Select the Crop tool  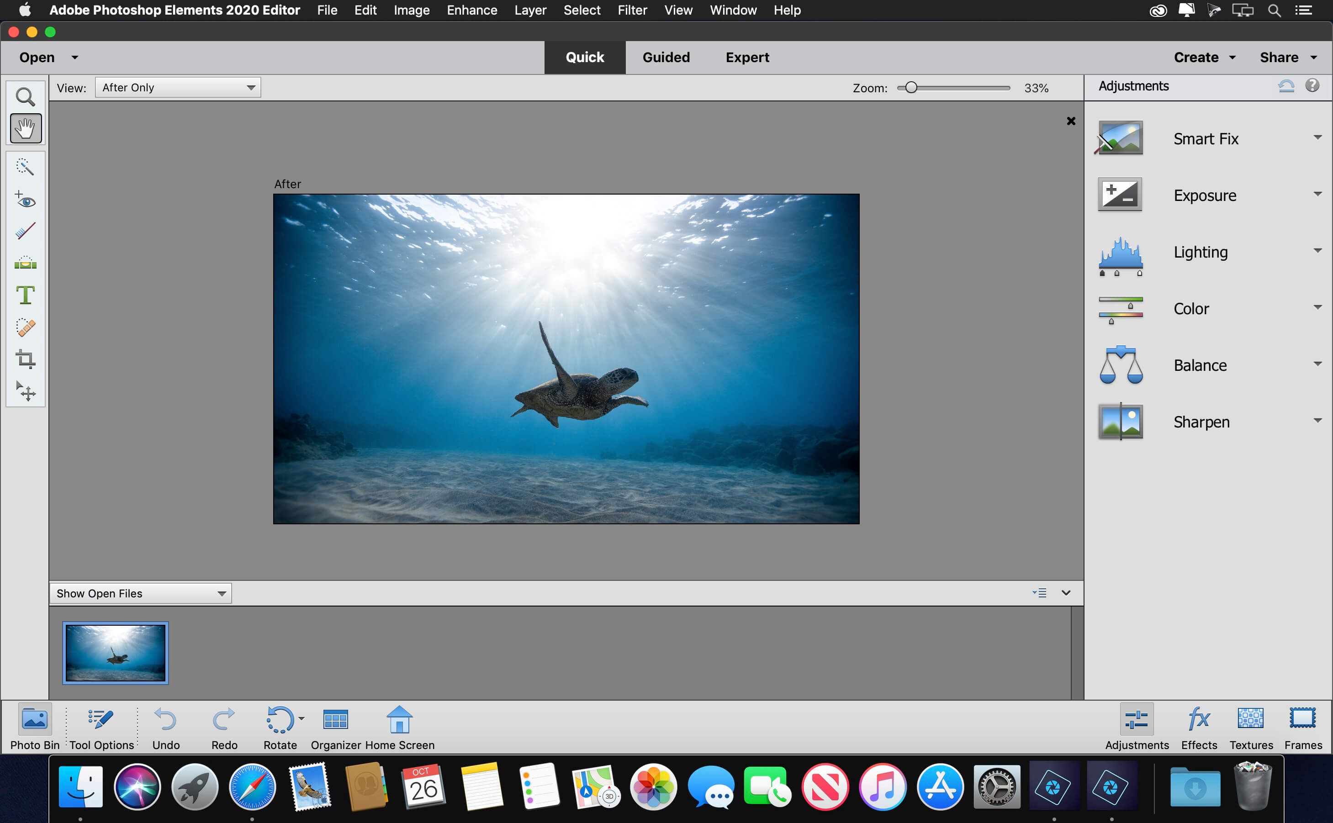coord(26,359)
